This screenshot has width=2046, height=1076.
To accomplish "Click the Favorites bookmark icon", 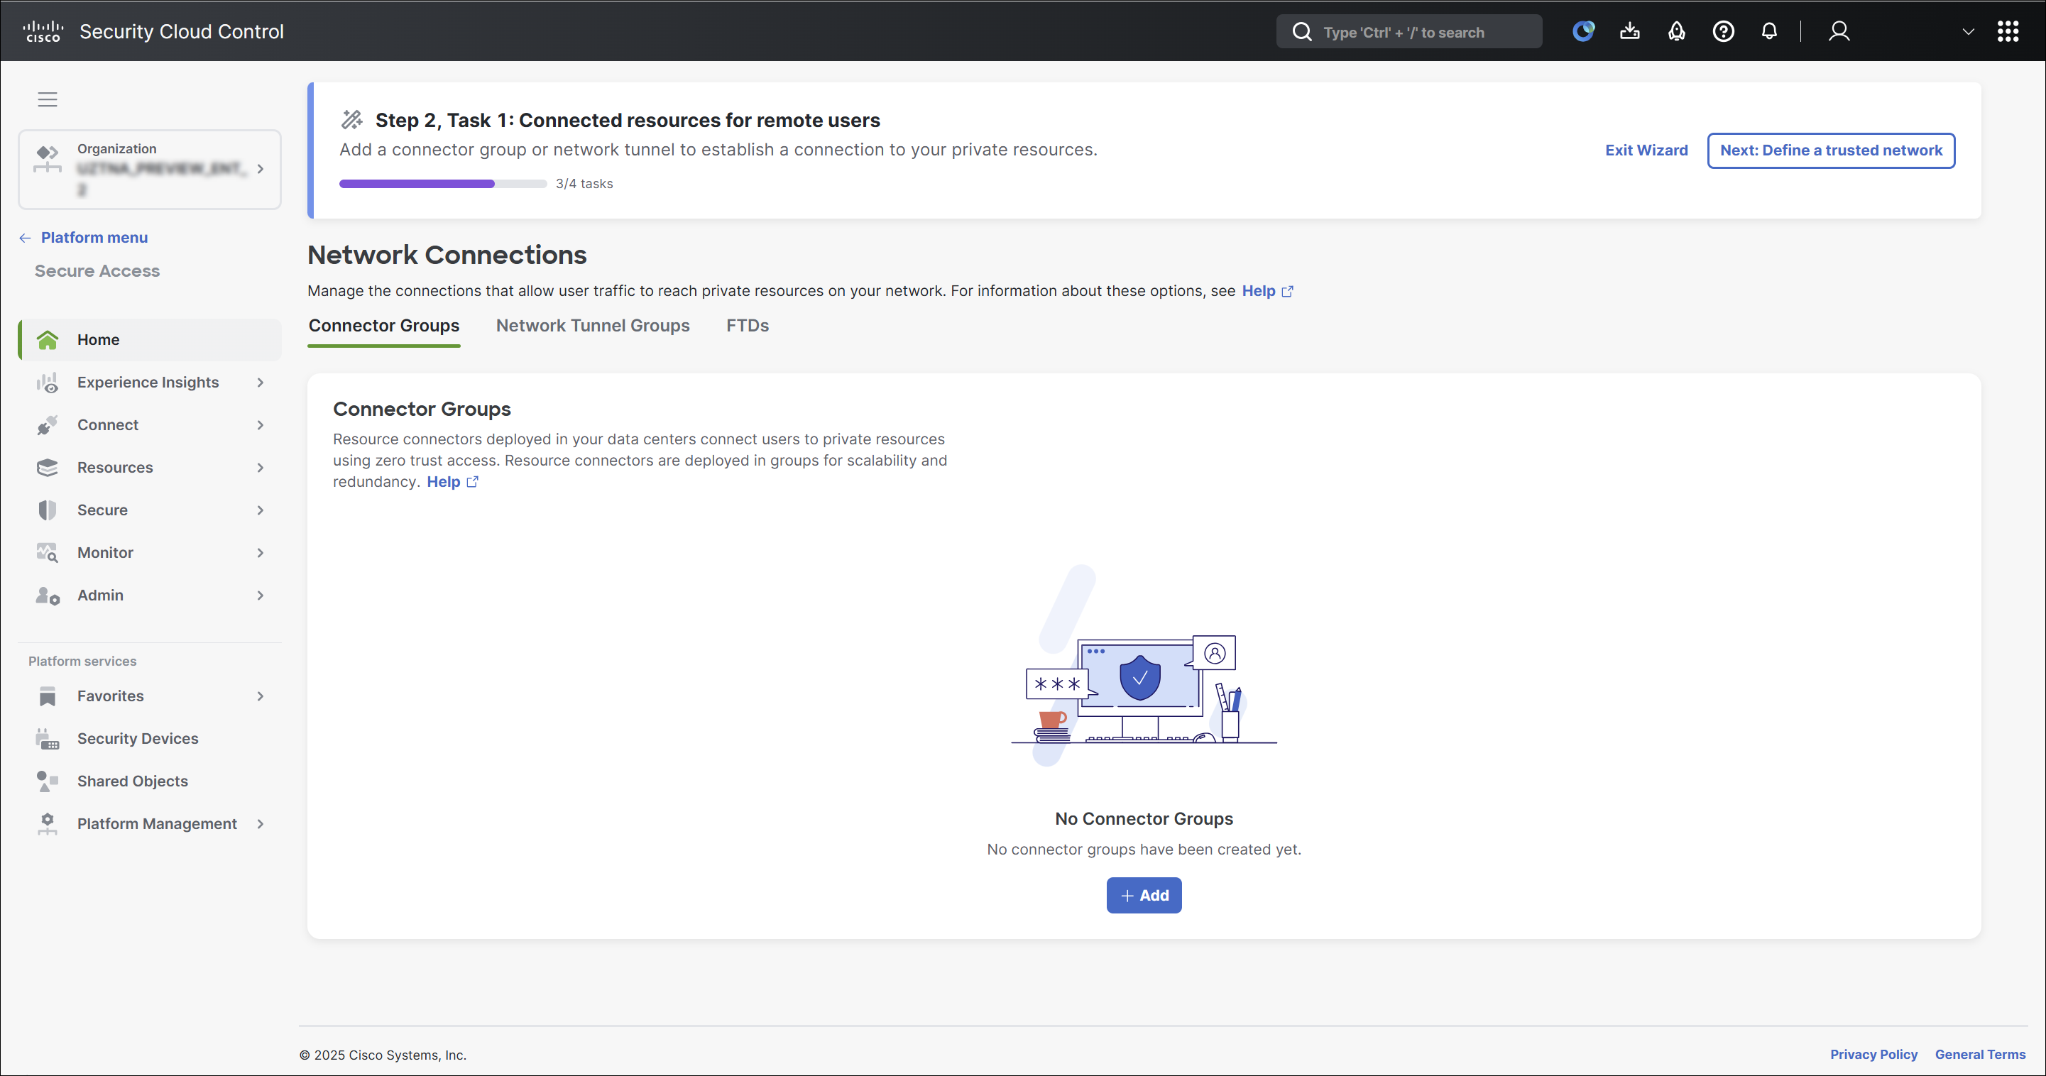I will pos(48,696).
